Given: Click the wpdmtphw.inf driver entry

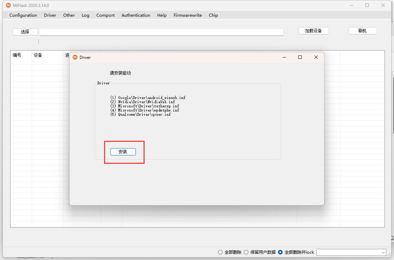Looking at the screenshot, I should point(145,110).
